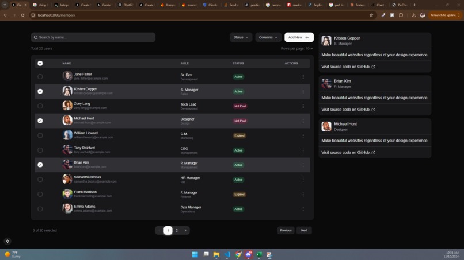Click the Next button

click(x=304, y=231)
